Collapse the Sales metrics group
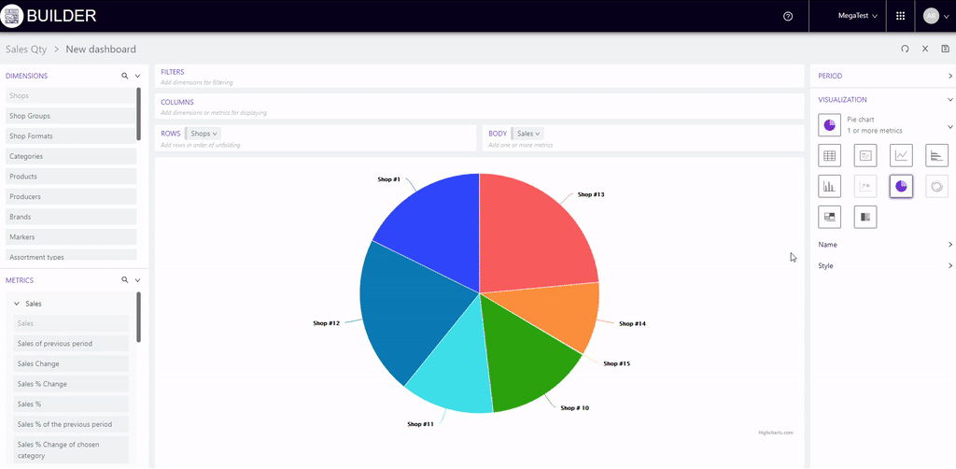956x469 pixels. click(x=16, y=304)
